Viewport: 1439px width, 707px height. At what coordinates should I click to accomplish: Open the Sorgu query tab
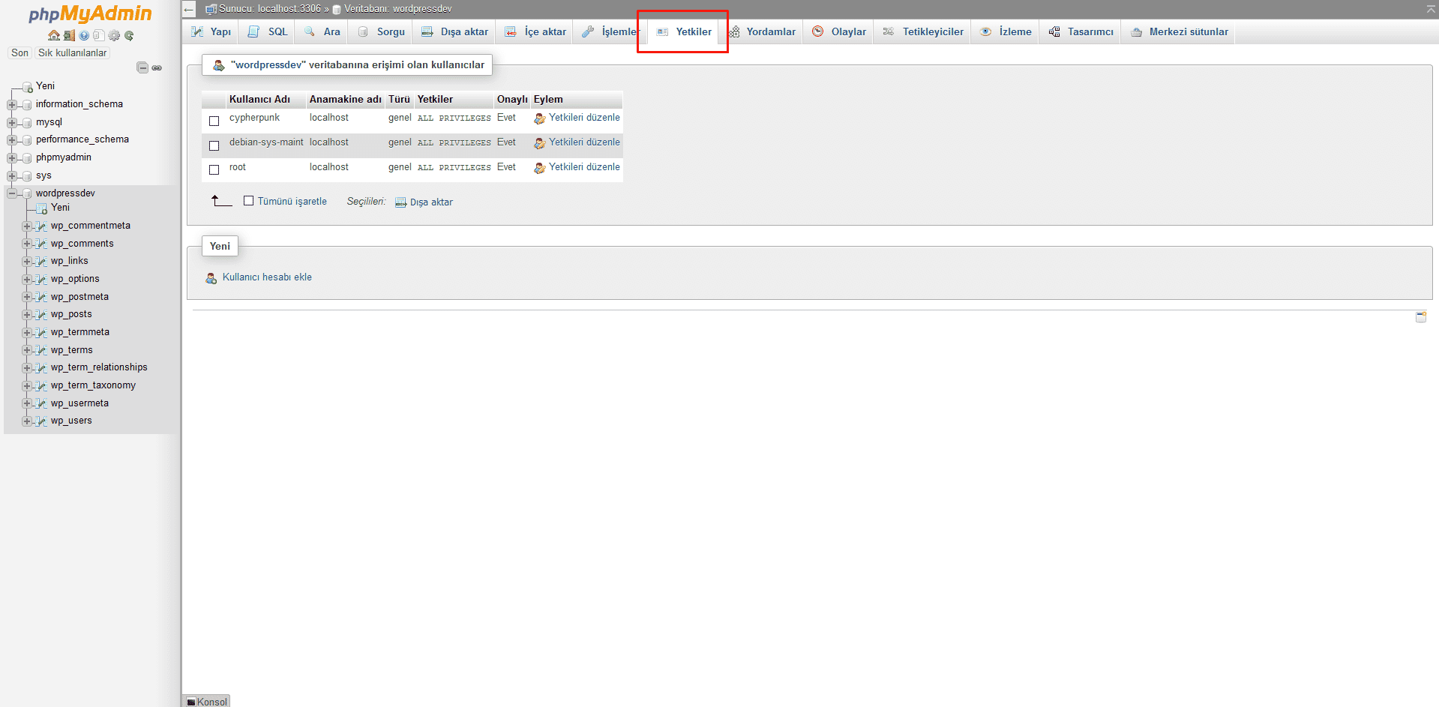[380, 31]
